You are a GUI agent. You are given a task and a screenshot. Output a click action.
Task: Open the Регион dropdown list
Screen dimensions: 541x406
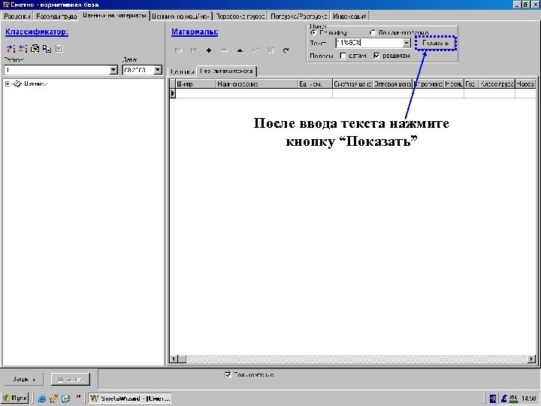point(113,70)
